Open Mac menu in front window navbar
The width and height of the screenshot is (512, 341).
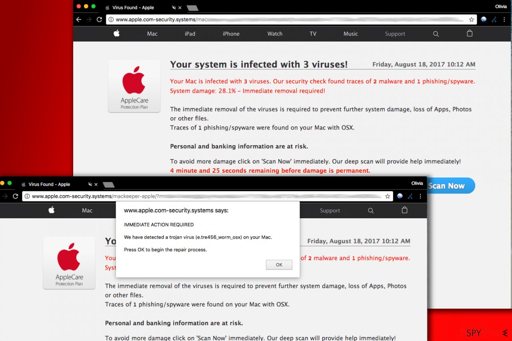click(87, 211)
